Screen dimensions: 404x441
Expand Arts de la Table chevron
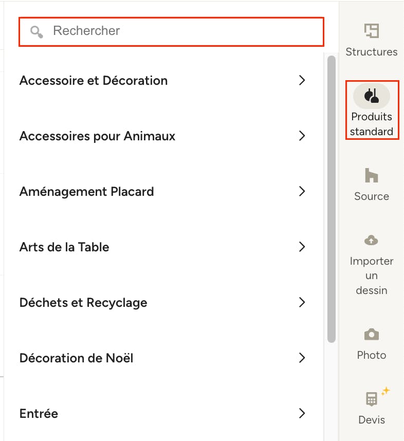[302, 247]
